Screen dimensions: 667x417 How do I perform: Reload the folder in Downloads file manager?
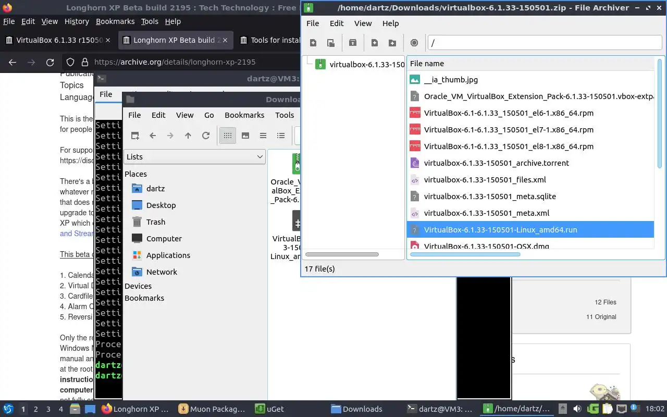coord(206,136)
